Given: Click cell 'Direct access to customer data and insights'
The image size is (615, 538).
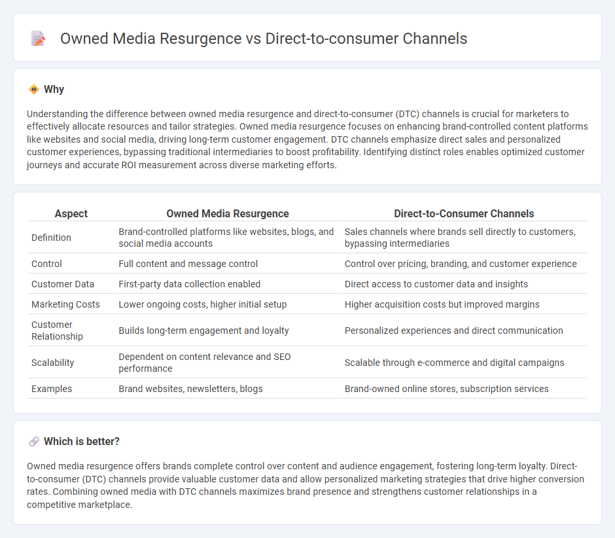Looking at the screenshot, I should (x=464, y=284).
